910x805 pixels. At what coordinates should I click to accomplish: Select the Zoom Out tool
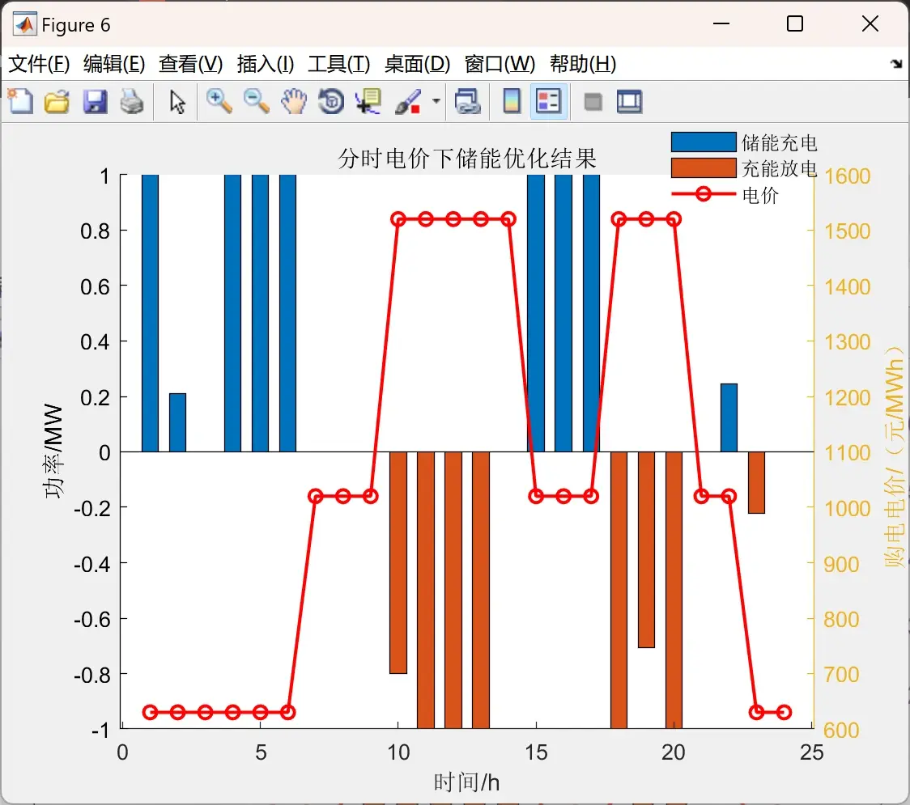pos(256,101)
